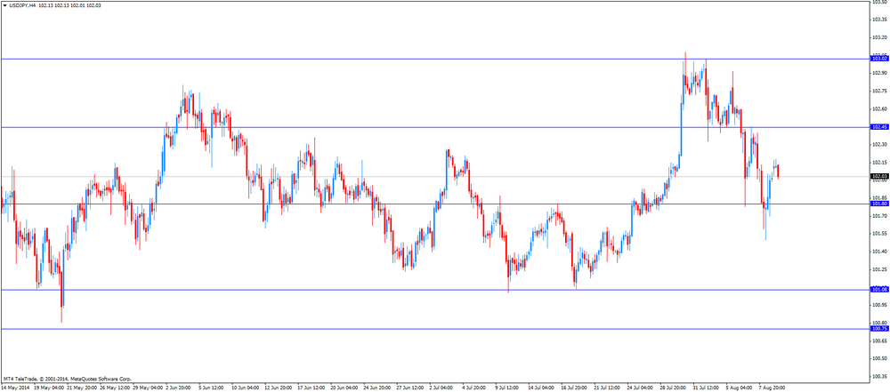
Task: Click the 102.90 price scale value
Action: pyautogui.click(x=879, y=73)
